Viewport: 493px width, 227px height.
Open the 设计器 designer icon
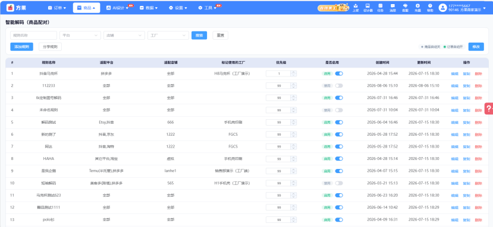[368, 8]
